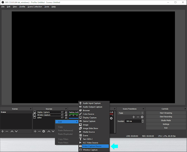The width and height of the screenshot is (187, 152).
Task: Click the T icon beside Text (GDI+)
Action: [80, 139]
